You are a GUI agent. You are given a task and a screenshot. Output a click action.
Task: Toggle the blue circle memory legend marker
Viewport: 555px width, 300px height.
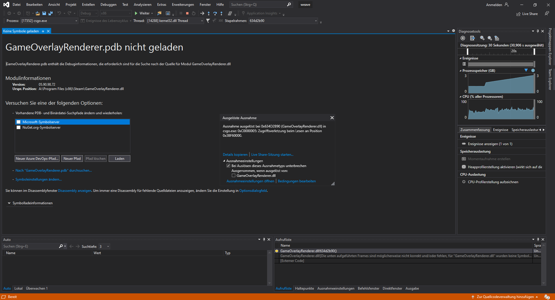pyautogui.click(x=533, y=70)
